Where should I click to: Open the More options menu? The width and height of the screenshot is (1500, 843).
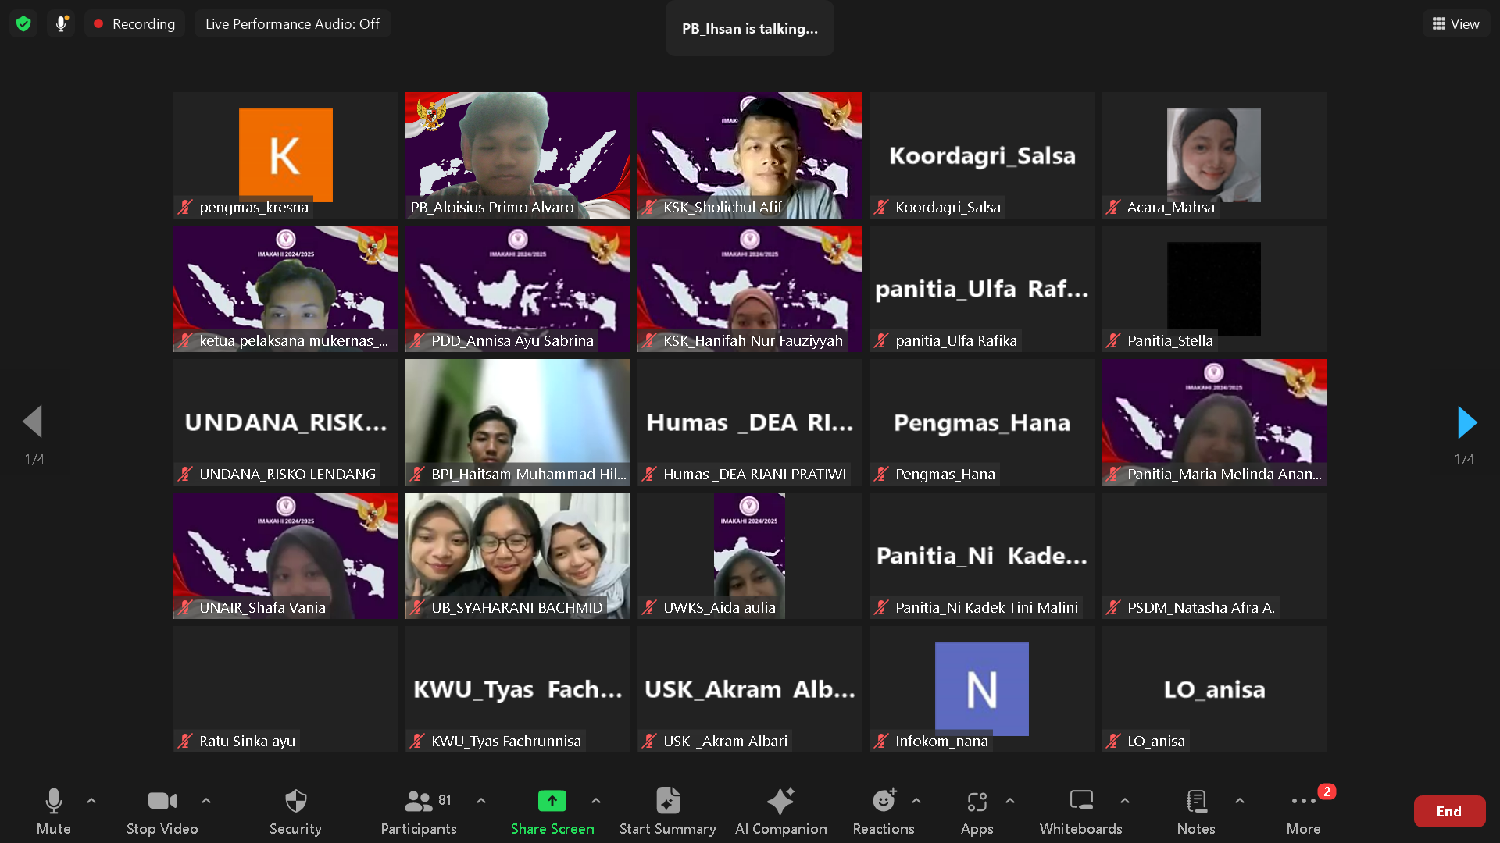pyautogui.click(x=1303, y=802)
